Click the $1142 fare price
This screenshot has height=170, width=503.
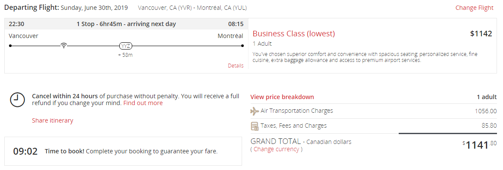click(481, 34)
